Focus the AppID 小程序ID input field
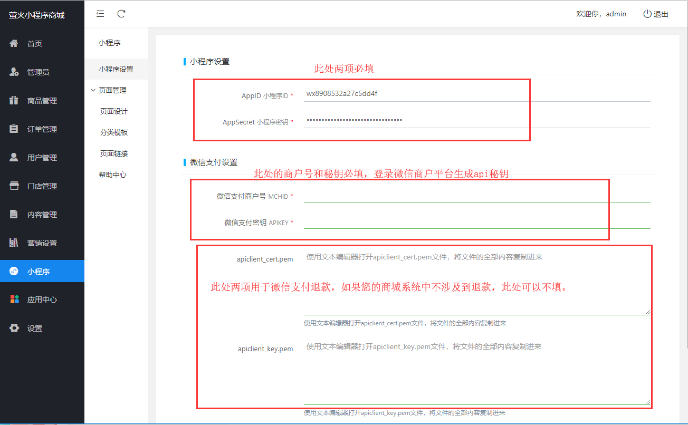 476,94
